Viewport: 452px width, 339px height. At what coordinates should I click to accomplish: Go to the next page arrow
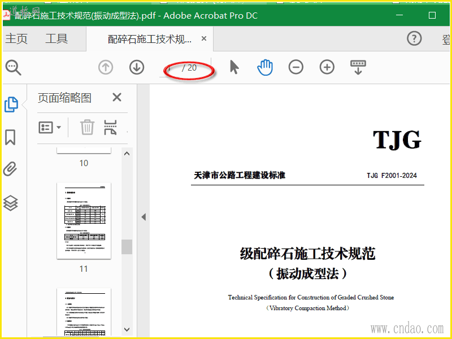137,67
